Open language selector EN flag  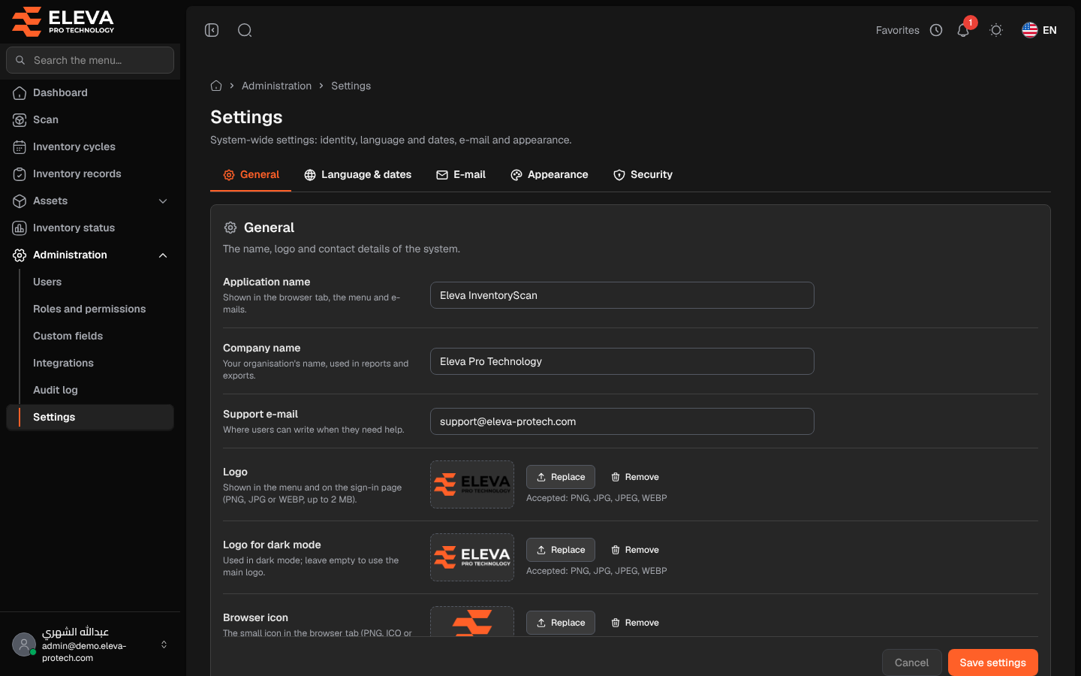[1039, 30]
